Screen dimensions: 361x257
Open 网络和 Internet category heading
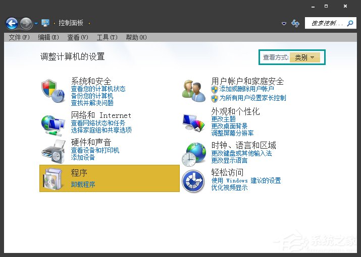point(101,115)
